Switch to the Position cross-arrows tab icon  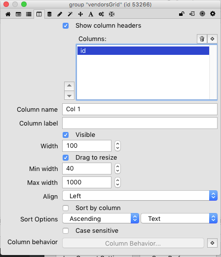80,14
